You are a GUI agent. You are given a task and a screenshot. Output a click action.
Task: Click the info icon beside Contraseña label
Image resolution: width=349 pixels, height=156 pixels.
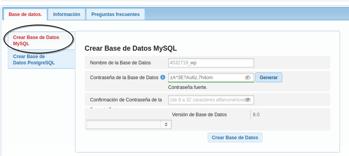tap(163, 77)
